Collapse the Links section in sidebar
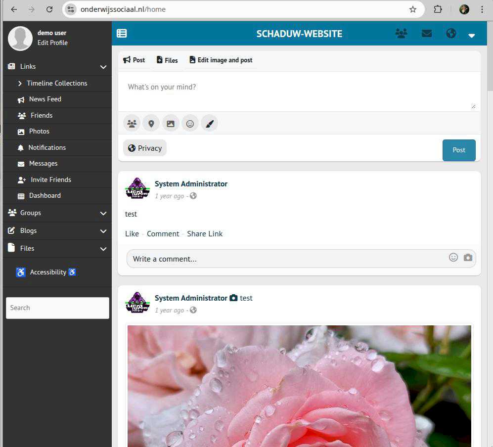The width and height of the screenshot is (493, 447). pos(103,67)
